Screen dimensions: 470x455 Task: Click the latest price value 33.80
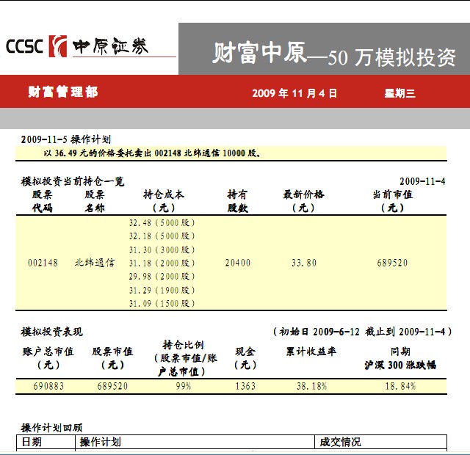[x=303, y=263]
